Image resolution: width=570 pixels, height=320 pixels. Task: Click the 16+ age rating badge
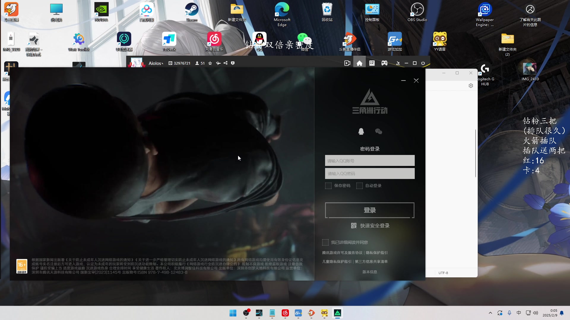[22, 266]
